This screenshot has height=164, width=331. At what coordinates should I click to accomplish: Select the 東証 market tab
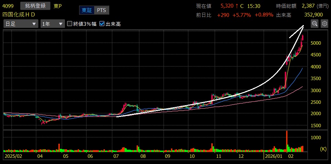point(86,10)
